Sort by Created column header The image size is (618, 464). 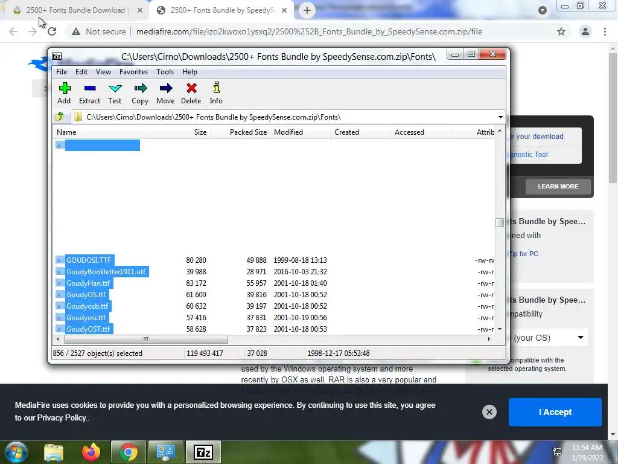(x=360, y=132)
